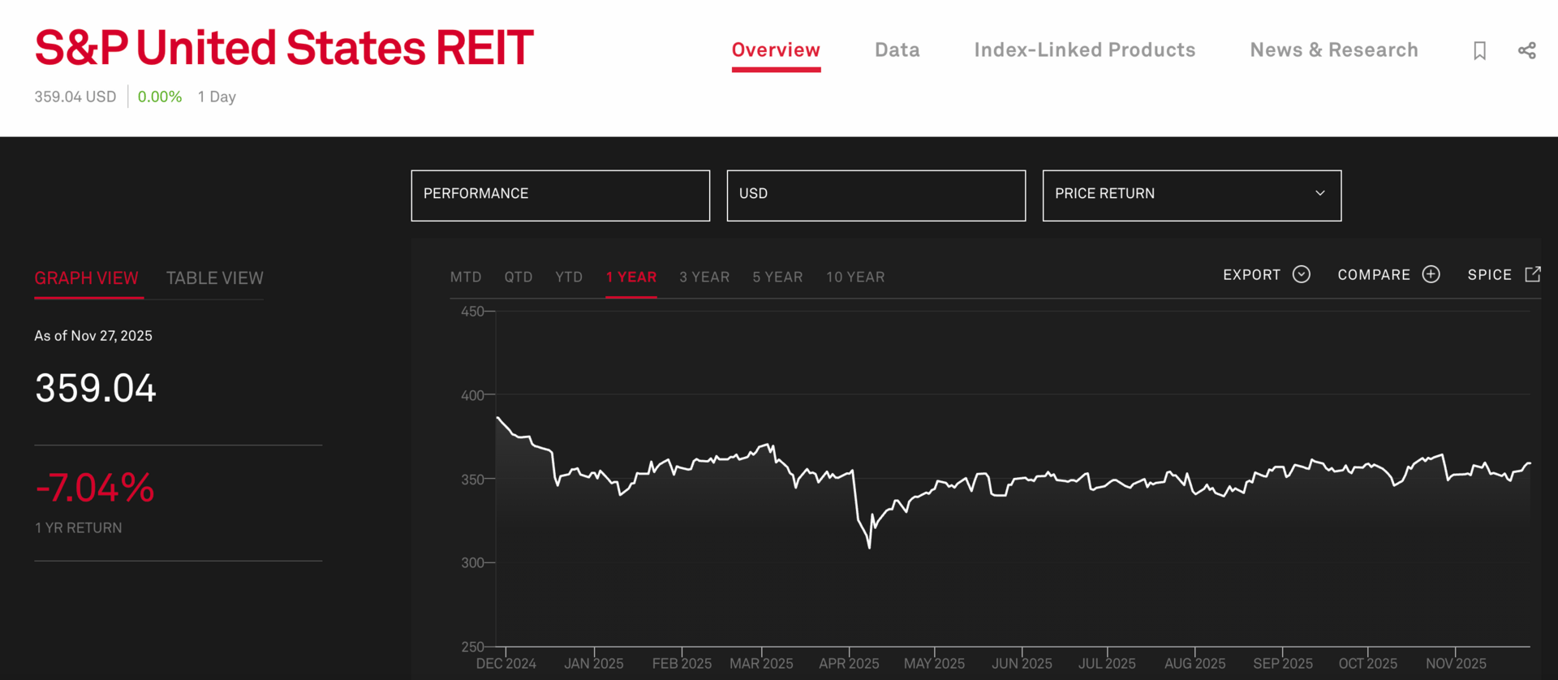Click the -7.04% return figure
The height and width of the screenshot is (680, 1558).
click(94, 488)
